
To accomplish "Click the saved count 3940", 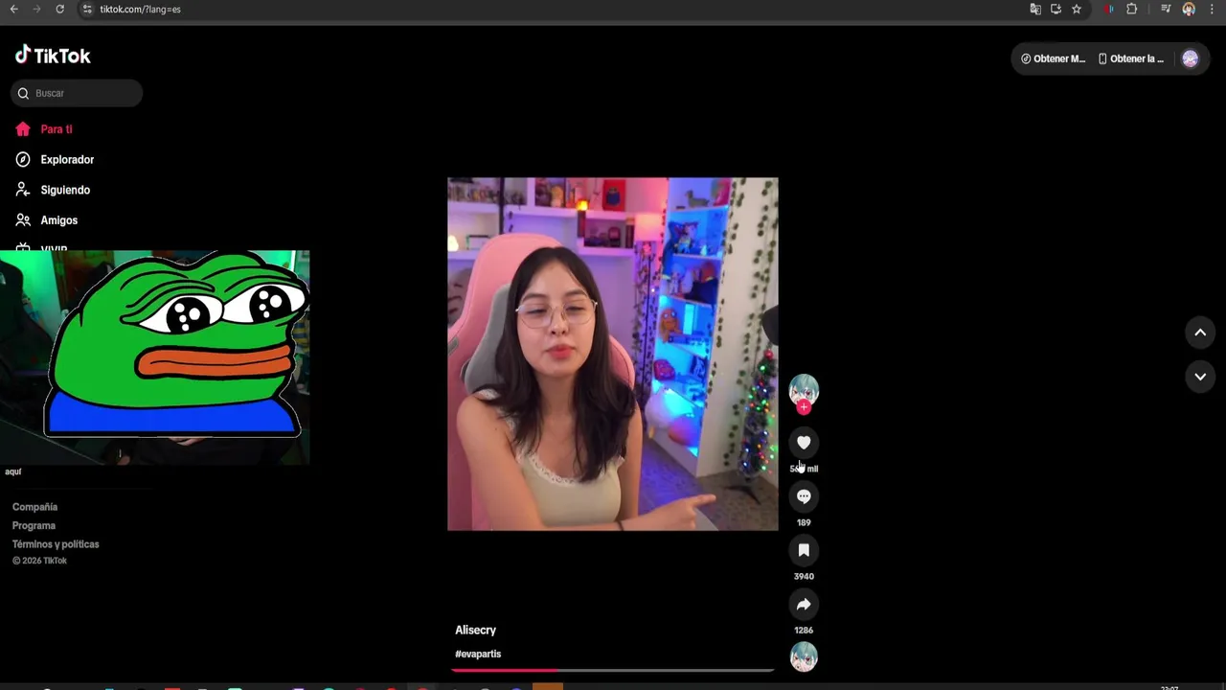I will click(804, 576).
